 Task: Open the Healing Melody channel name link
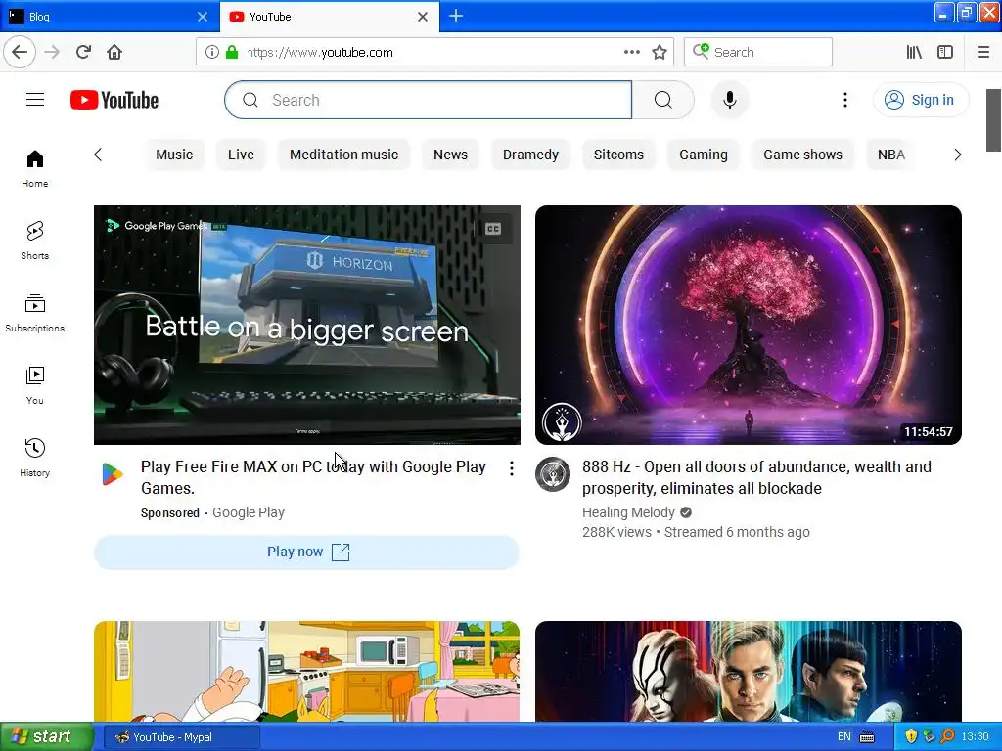[x=629, y=512]
